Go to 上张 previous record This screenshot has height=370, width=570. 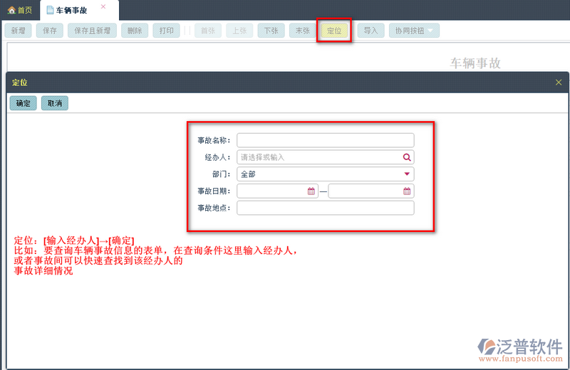point(240,31)
